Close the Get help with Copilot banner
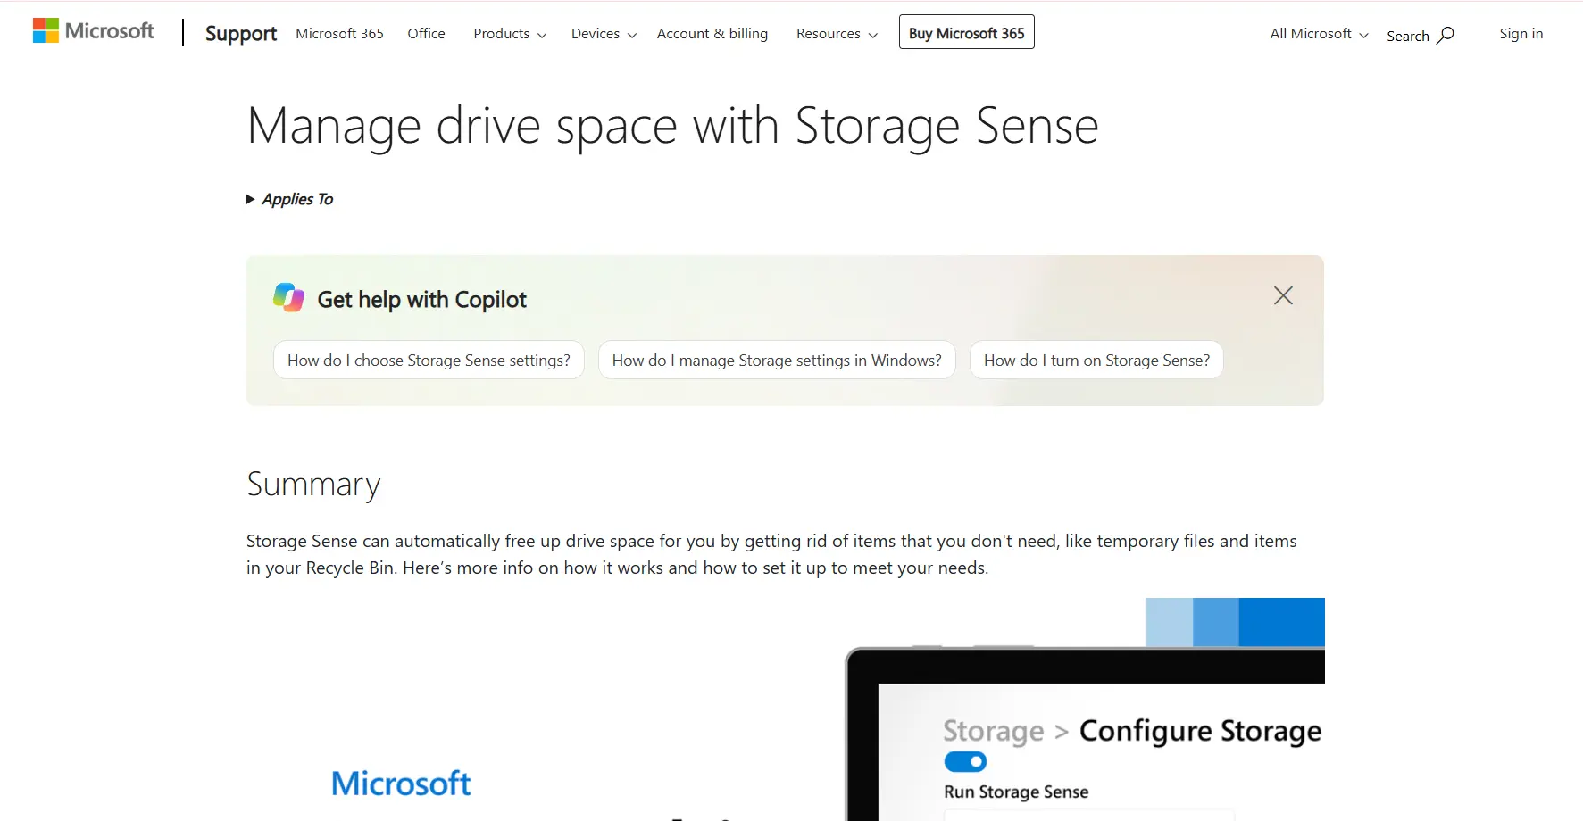Viewport: 1583px width, 821px height. (1283, 295)
